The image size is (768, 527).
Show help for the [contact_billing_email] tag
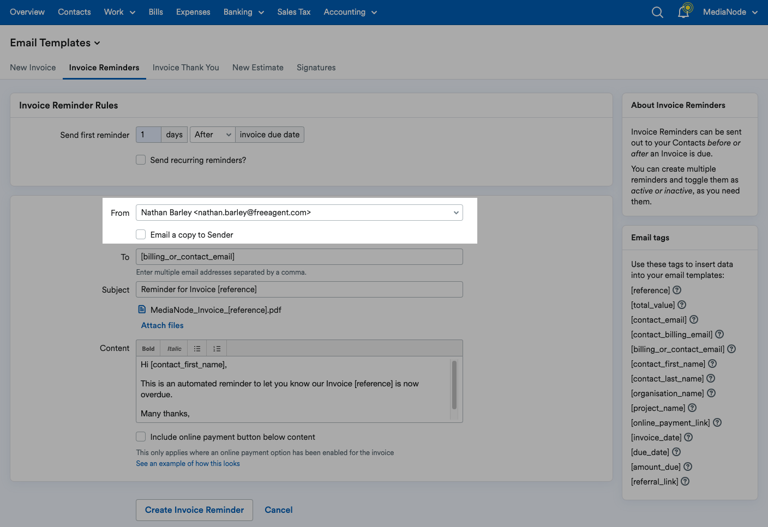click(719, 334)
